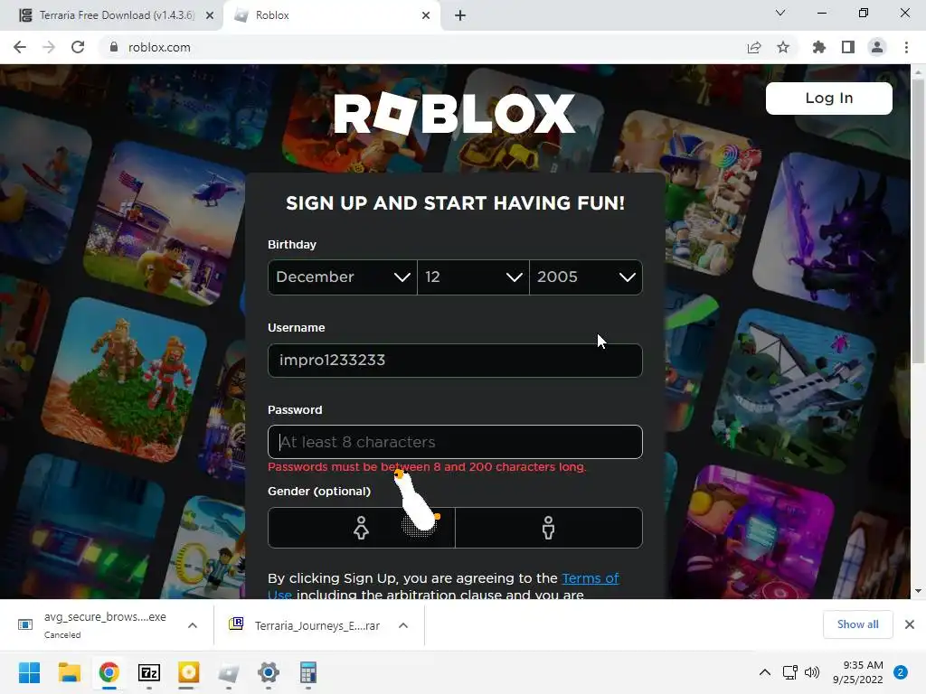Viewport: 926px width, 694px height.
Task: Open a new browser tab
Action: click(460, 15)
